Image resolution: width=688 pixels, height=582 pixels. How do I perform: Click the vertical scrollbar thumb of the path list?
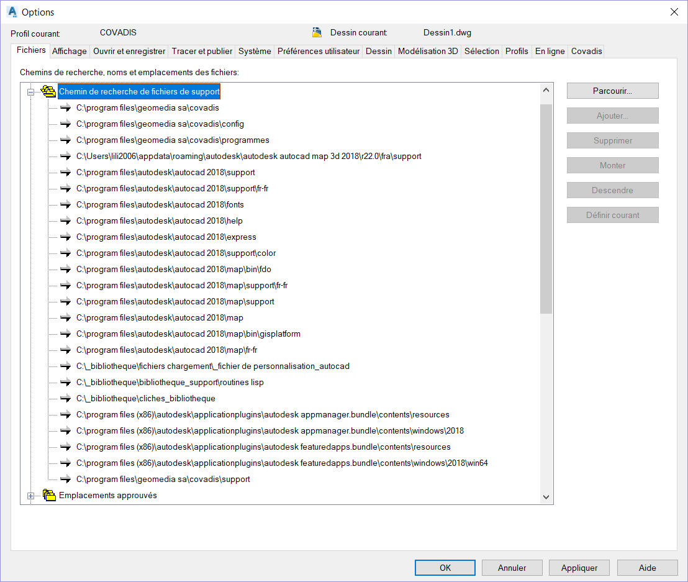(x=546, y=209)
